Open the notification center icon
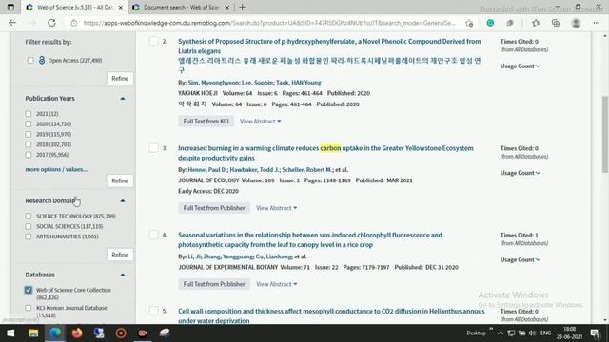609x342 pixels. [x=595, y=333]
